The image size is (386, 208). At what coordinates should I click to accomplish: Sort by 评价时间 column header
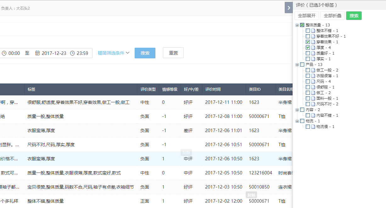(213, 89)
